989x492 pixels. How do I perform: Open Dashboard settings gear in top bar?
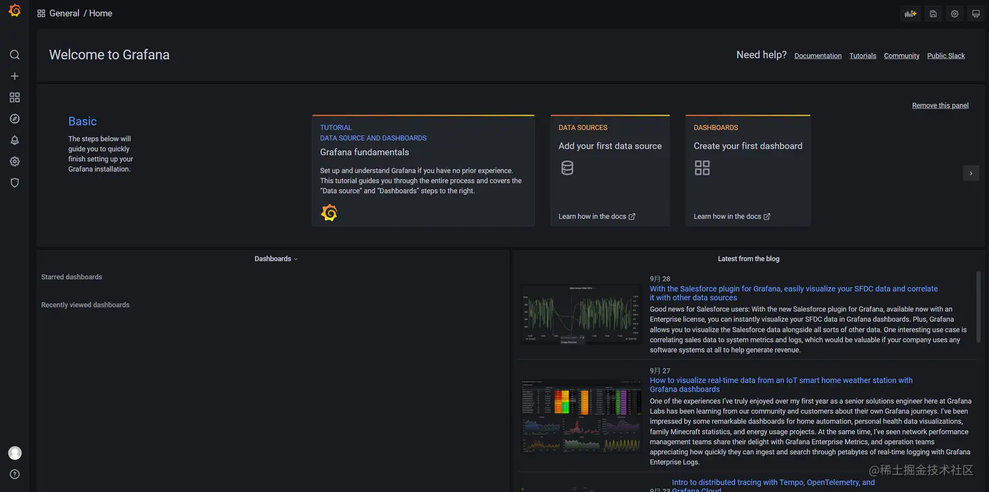pyautogui.click(x=955, y=14)
